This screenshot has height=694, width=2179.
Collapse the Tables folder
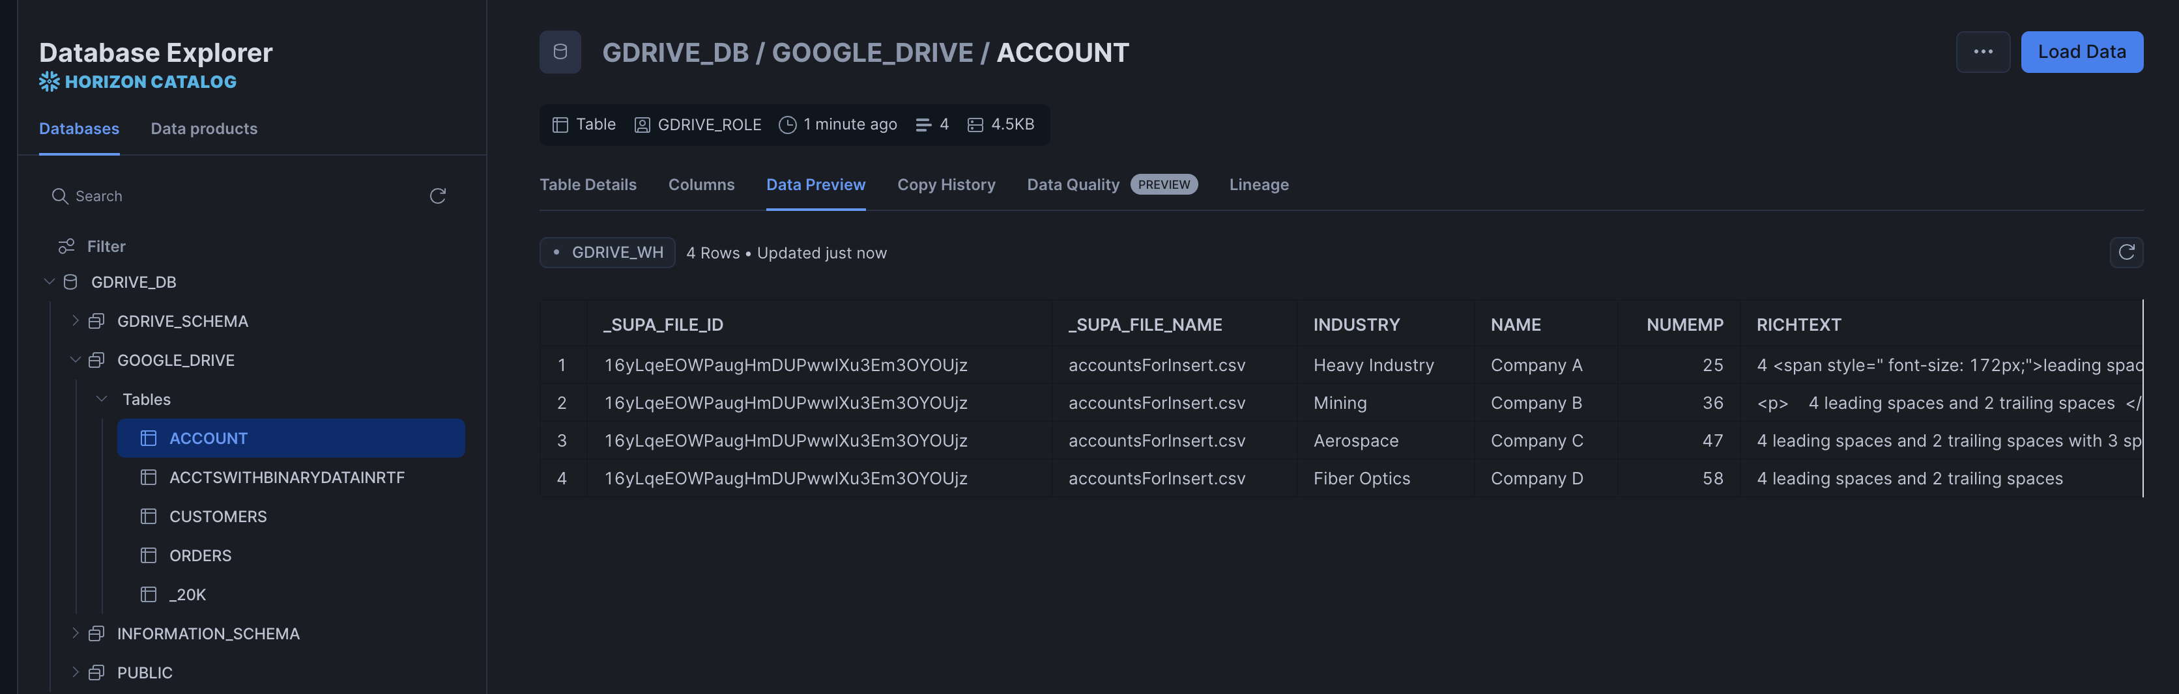pos(102,399)
